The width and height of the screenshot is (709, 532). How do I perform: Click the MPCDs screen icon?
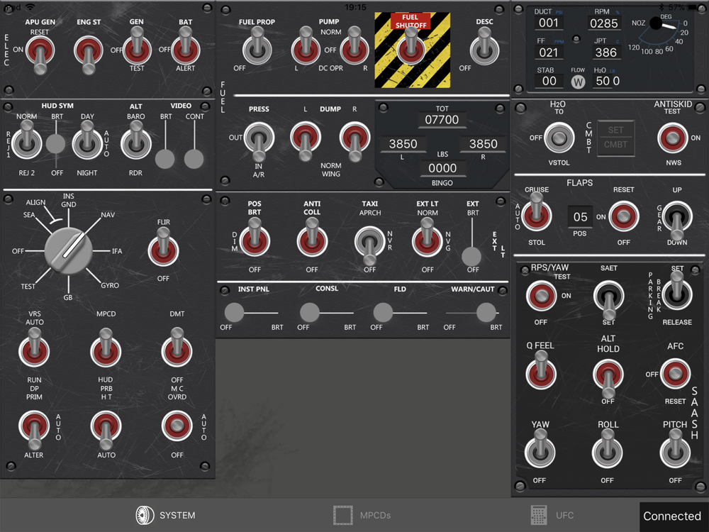pos(342,515)
